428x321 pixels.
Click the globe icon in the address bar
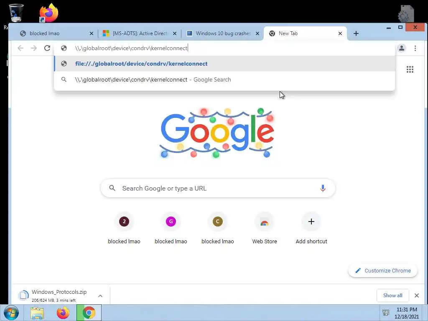pyautogui.click(x=64, y=48)
